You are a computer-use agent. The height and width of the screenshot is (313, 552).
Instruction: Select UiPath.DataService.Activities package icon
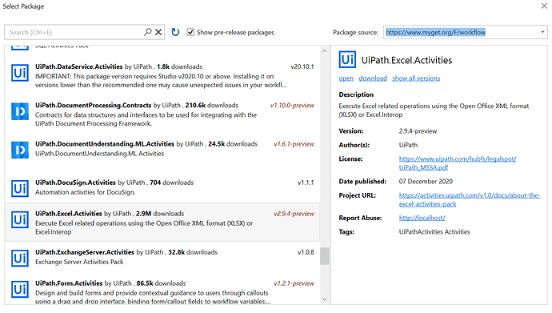[20, 73]
